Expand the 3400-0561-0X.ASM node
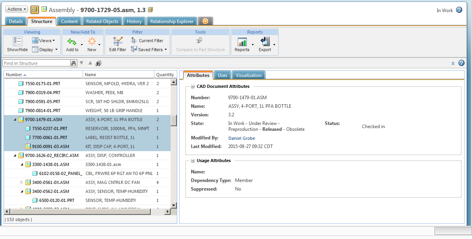 point(22,182)
